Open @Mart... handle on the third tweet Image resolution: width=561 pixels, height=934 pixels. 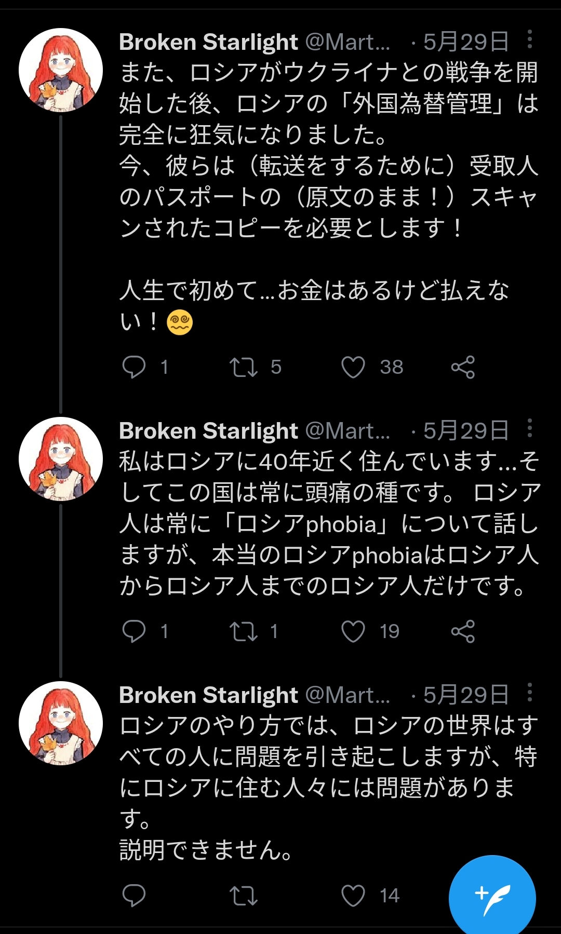(348, 695)
